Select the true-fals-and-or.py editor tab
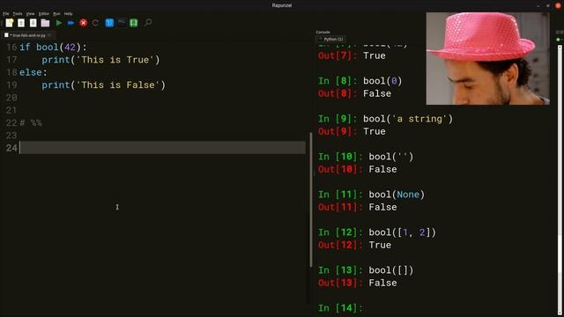 coord(28,35)
